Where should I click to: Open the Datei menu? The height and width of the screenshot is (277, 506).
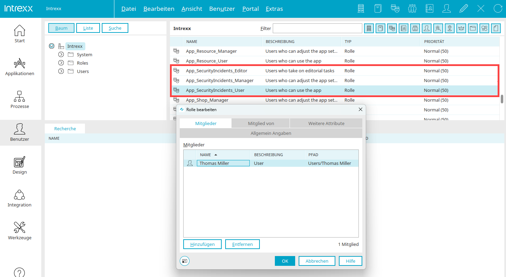pyautogui.click(x=129, y=9)
